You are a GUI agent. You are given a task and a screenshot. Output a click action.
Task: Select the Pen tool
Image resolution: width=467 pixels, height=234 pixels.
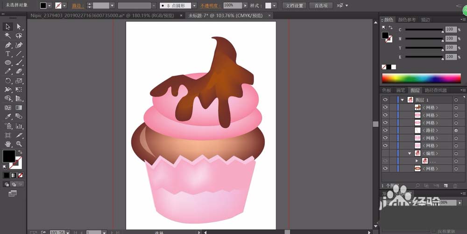click(x=8, y=45)
